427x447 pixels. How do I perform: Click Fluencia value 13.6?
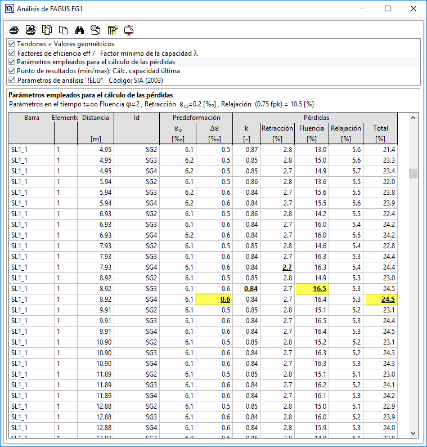321,182
